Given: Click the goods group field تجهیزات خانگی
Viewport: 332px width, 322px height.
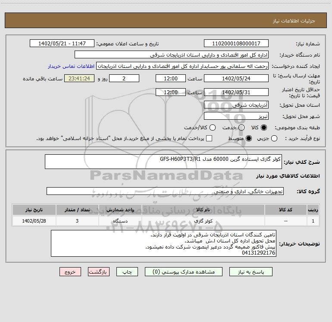Looking at the screenshot, I should 165,191.
